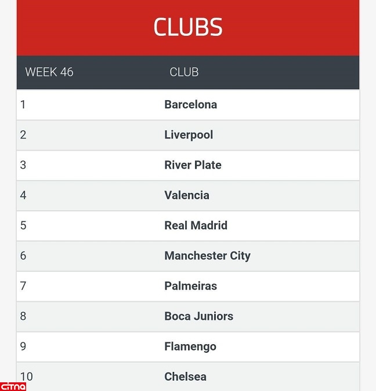Open the Barcelona club entry

tap(190, 105)
